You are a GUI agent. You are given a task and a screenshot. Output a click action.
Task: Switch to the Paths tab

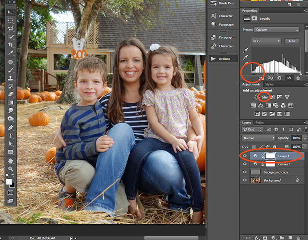point(259,123)
